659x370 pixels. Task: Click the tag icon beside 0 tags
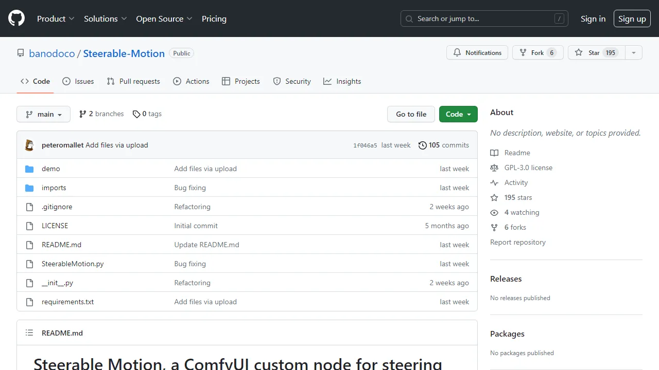pyautogui.click(x=136, y=114)
